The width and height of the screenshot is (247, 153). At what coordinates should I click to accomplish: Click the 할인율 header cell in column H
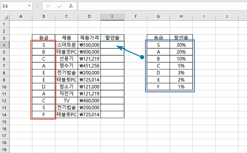tap(181, 38)
